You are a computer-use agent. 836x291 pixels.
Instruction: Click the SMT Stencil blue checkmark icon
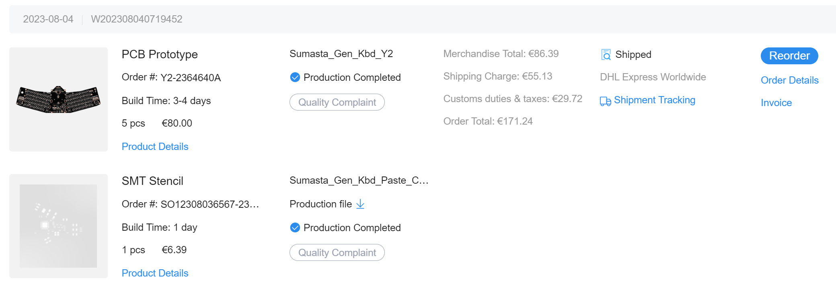click(295, 227)
